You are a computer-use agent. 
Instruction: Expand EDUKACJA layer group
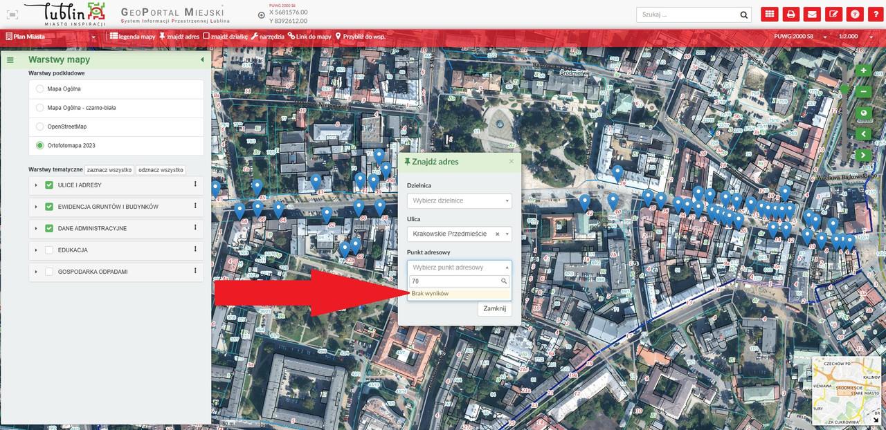35,250
